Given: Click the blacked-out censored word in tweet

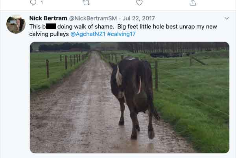Looking at the screenshot, I should coord(51,27).
